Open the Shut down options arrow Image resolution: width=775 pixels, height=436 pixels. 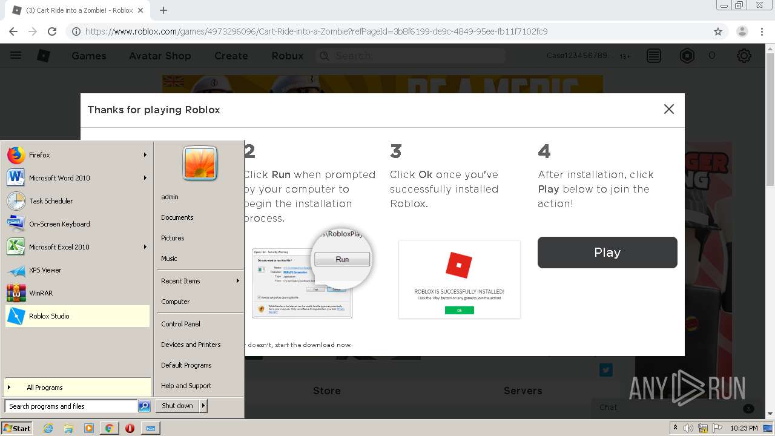pos(203,406)
